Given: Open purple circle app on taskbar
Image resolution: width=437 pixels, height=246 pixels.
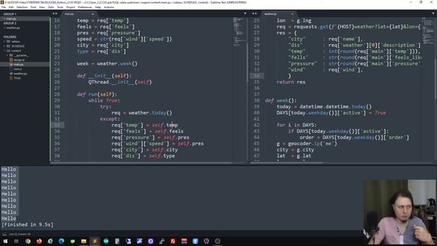Looking at the screenshot, I should pos(150,241).
